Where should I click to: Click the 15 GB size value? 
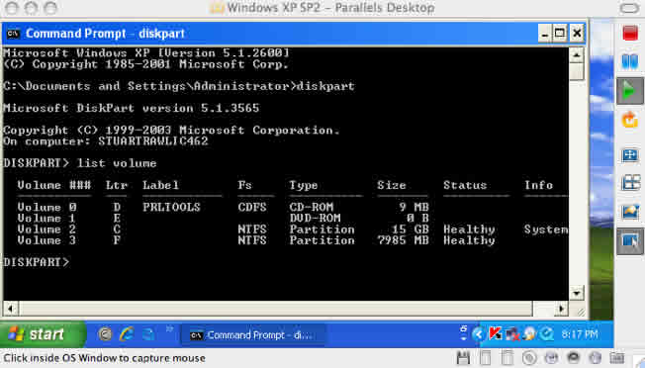tap(411, 230)
